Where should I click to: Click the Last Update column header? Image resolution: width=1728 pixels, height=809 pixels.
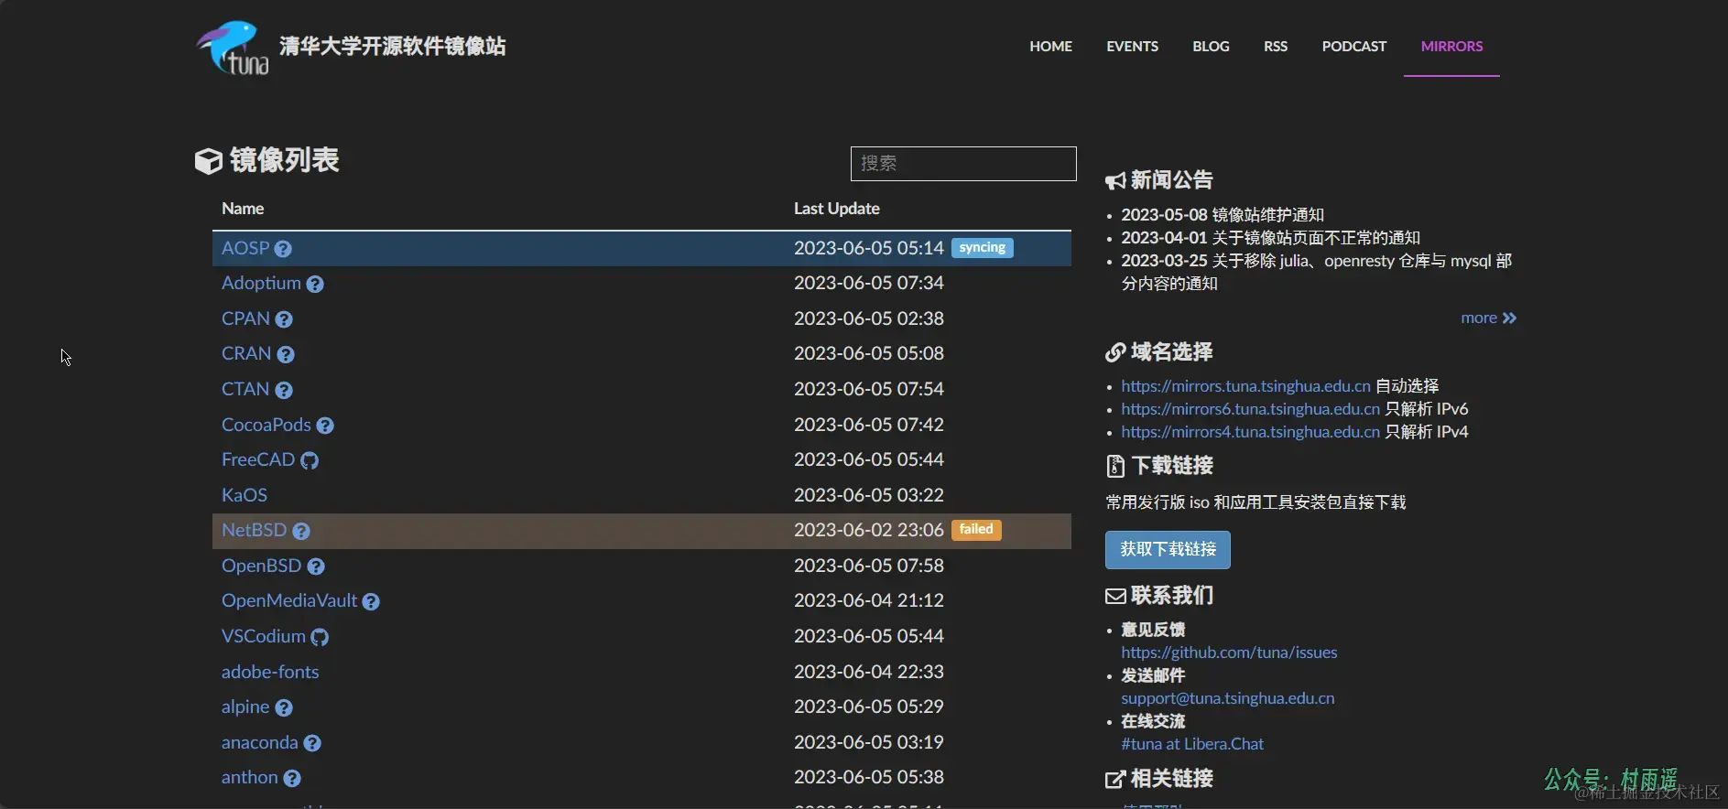pos(837,210)
